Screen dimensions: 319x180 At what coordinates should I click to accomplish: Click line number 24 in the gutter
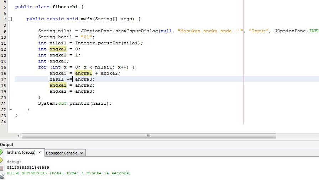[4, 122]
